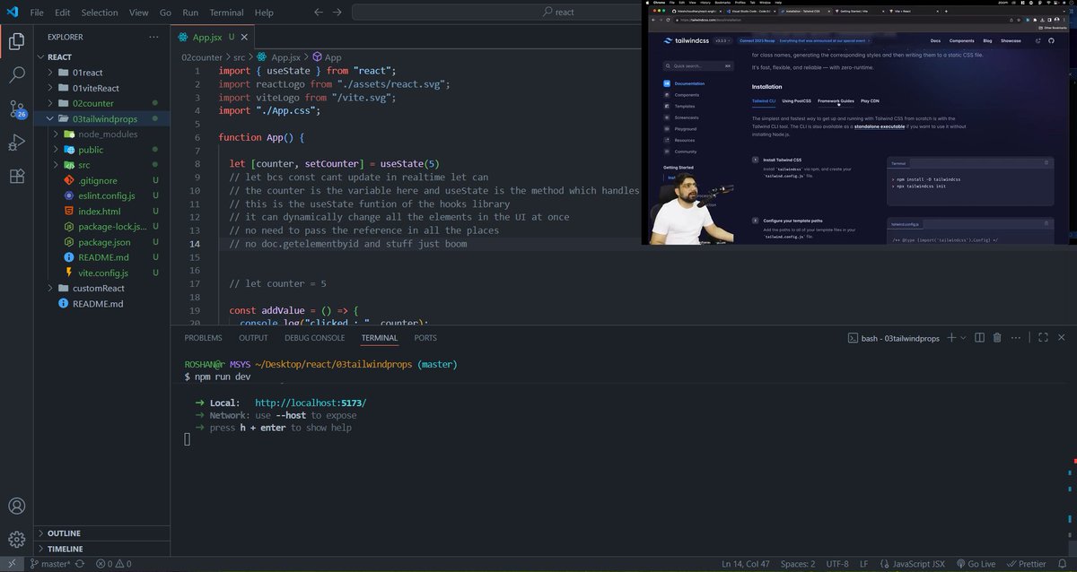This screenshot has height=572, width=1077.
Task: Open the localhost:5173 link in terminal
Action: coord(311,403)
